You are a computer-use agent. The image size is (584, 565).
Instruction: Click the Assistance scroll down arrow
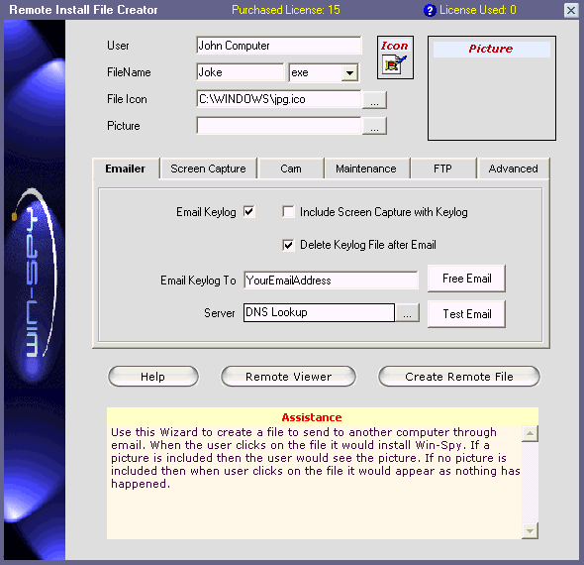click(x=530, y=530)
